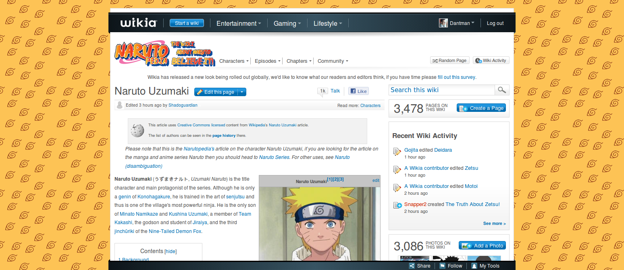Click the Nine-Tailed Demon Fox link

tap(175, 231)
